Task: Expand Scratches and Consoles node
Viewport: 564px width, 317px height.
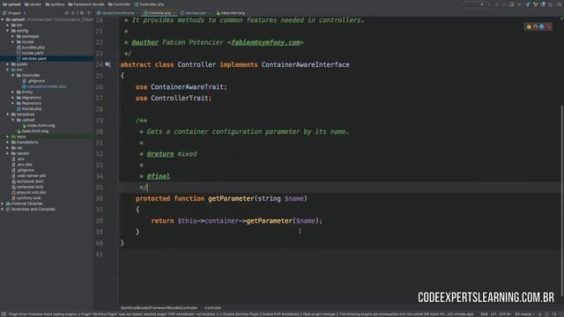Action: tap(3, 210)
